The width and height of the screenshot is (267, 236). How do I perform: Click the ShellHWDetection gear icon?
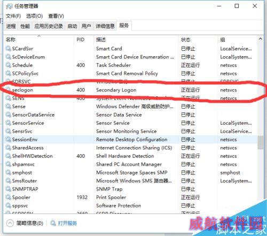pos(8,156)
